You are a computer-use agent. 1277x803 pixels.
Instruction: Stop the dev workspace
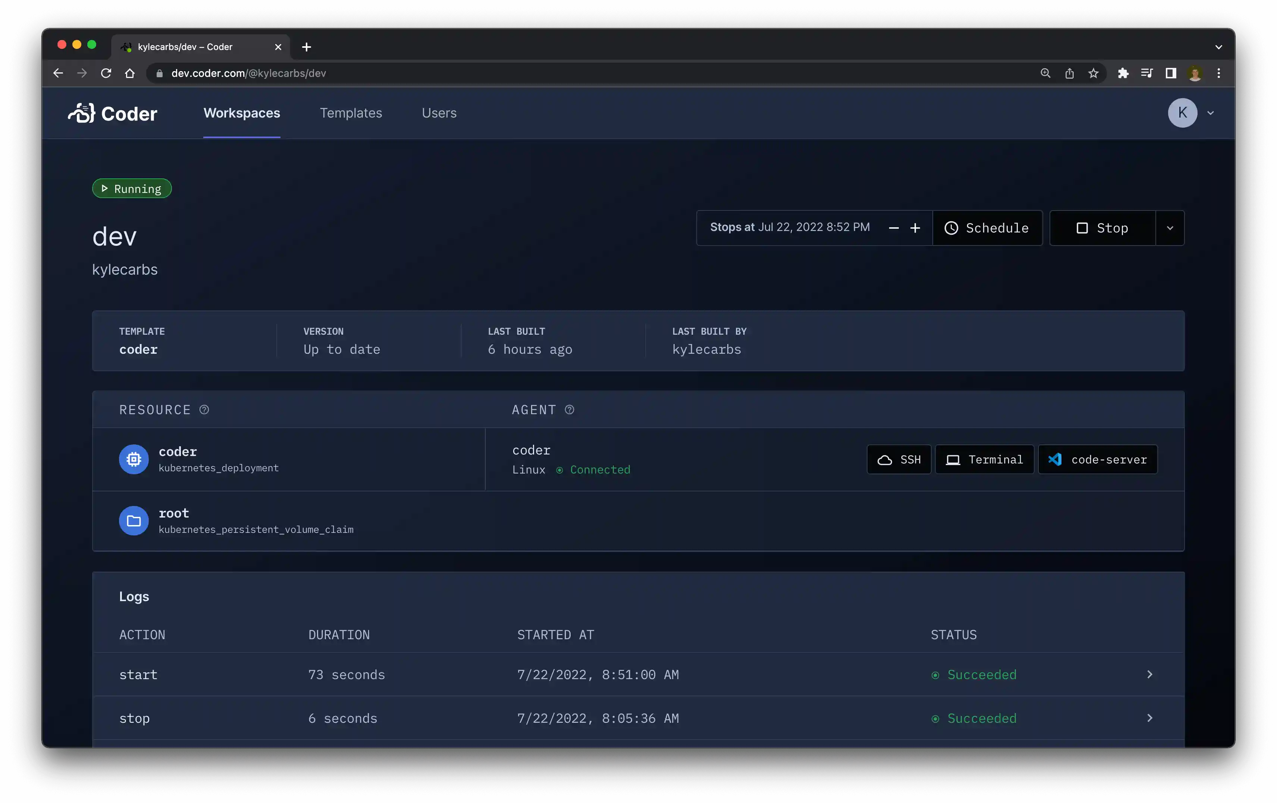pyautogui.click(x=1102, y=228)
